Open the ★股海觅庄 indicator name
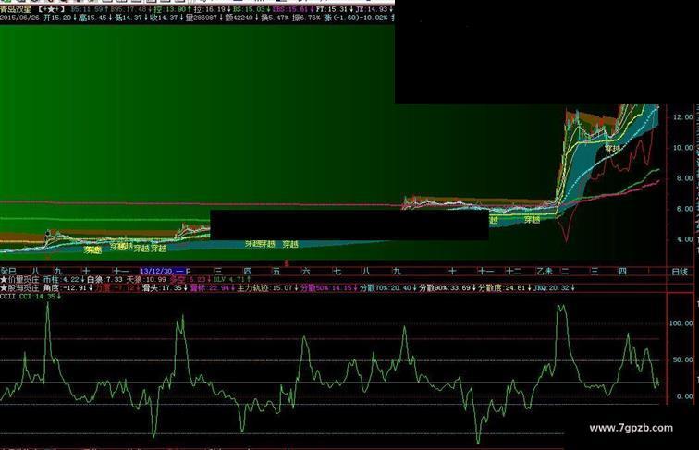Image resolution: width=699 pixels, height=450 pixels. 19,287
